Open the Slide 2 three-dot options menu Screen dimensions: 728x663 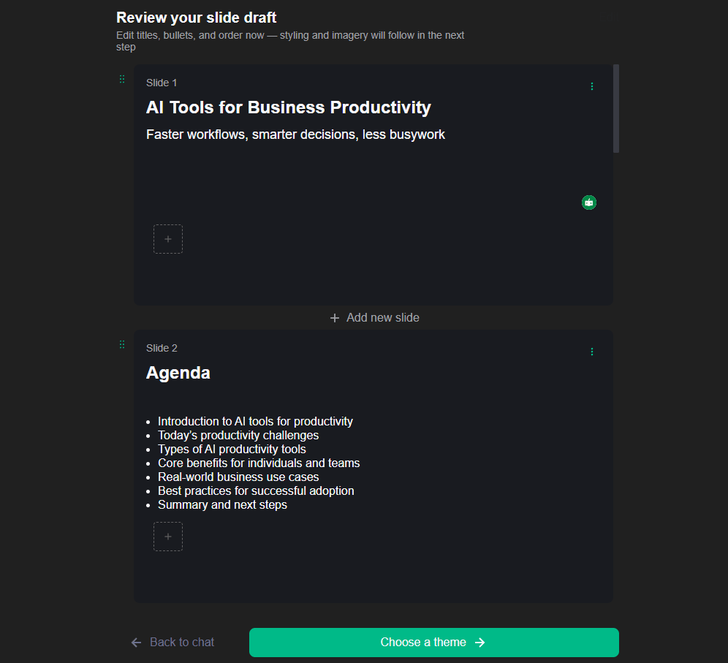tap(592, 352)
